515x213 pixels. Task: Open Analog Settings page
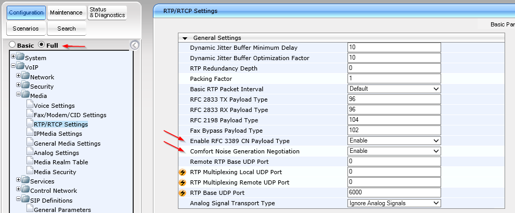56,153
